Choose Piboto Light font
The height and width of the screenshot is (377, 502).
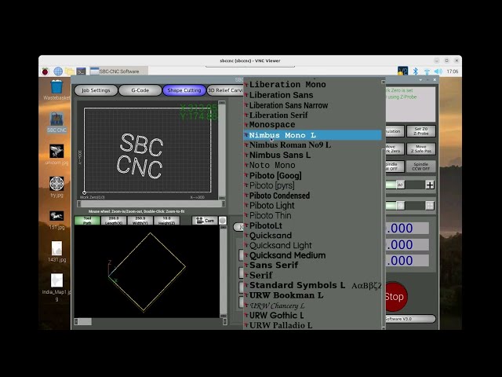[x=312, y=206]
